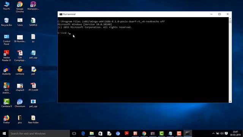Image resolution: width=243 pixels, height=137 pixels.
Task: Select pali_cpp icon beside Chromium
Action: click(x=33, y=103)
